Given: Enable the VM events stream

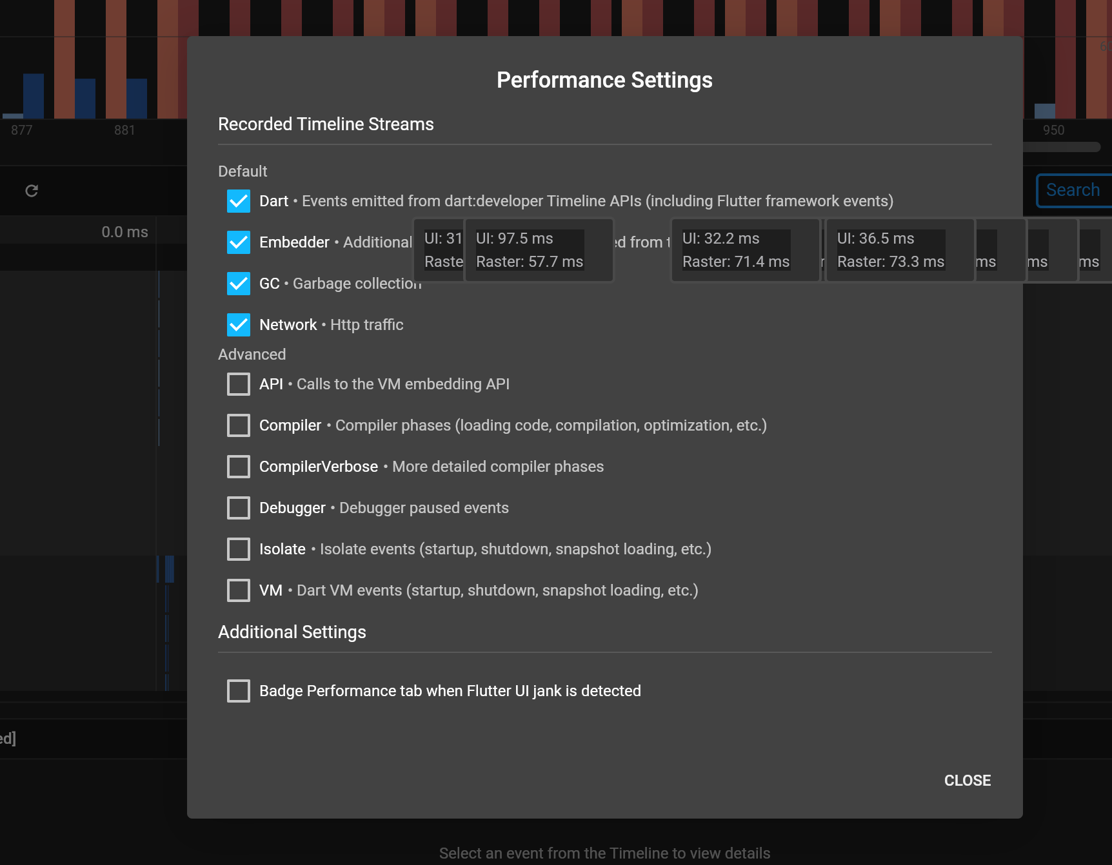Looking at the screenshot, I should (238, 590).
